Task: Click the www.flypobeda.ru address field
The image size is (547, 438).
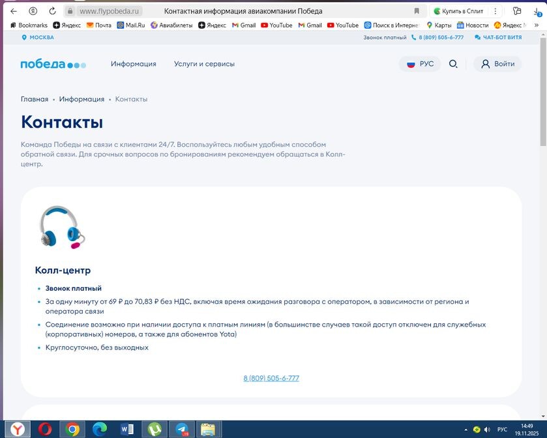Action: click(109, 11)
